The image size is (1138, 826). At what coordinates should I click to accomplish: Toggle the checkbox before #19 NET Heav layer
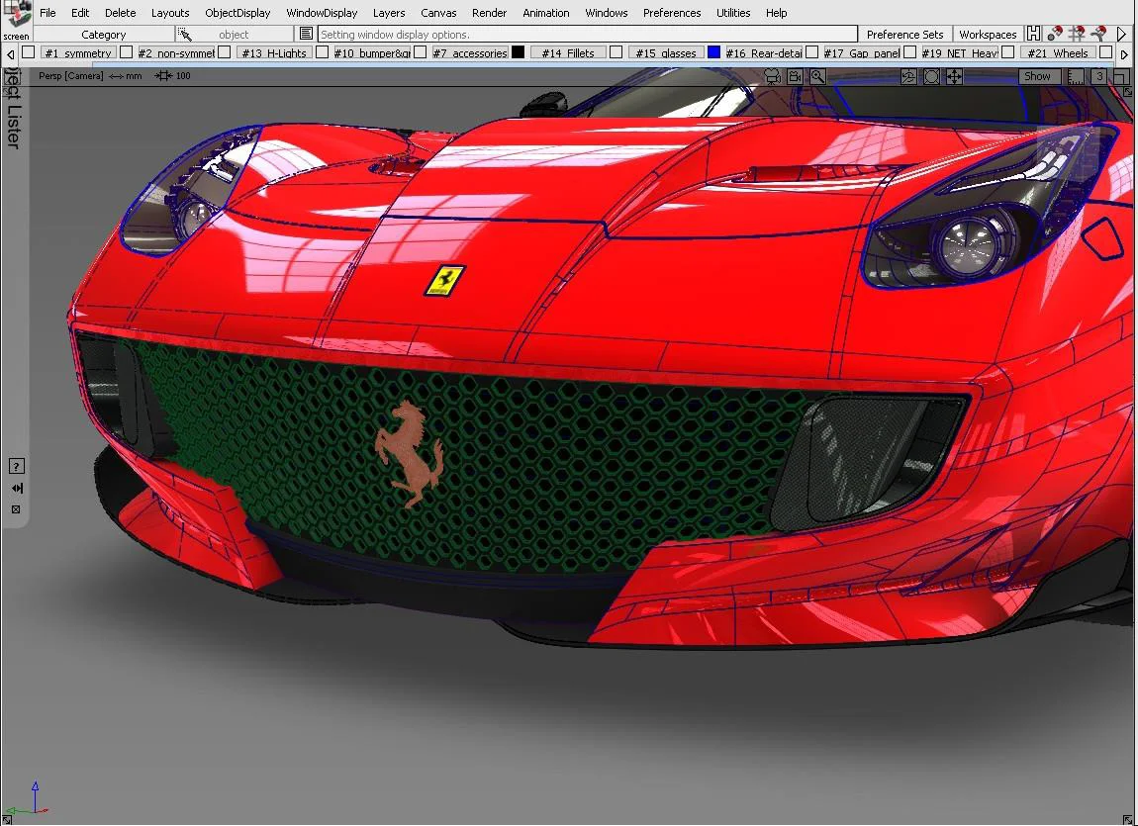(x=910, y=52)
